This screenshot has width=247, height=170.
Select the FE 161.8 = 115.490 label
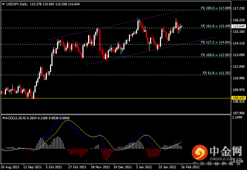pyautogui.click(x=216, y=26)
